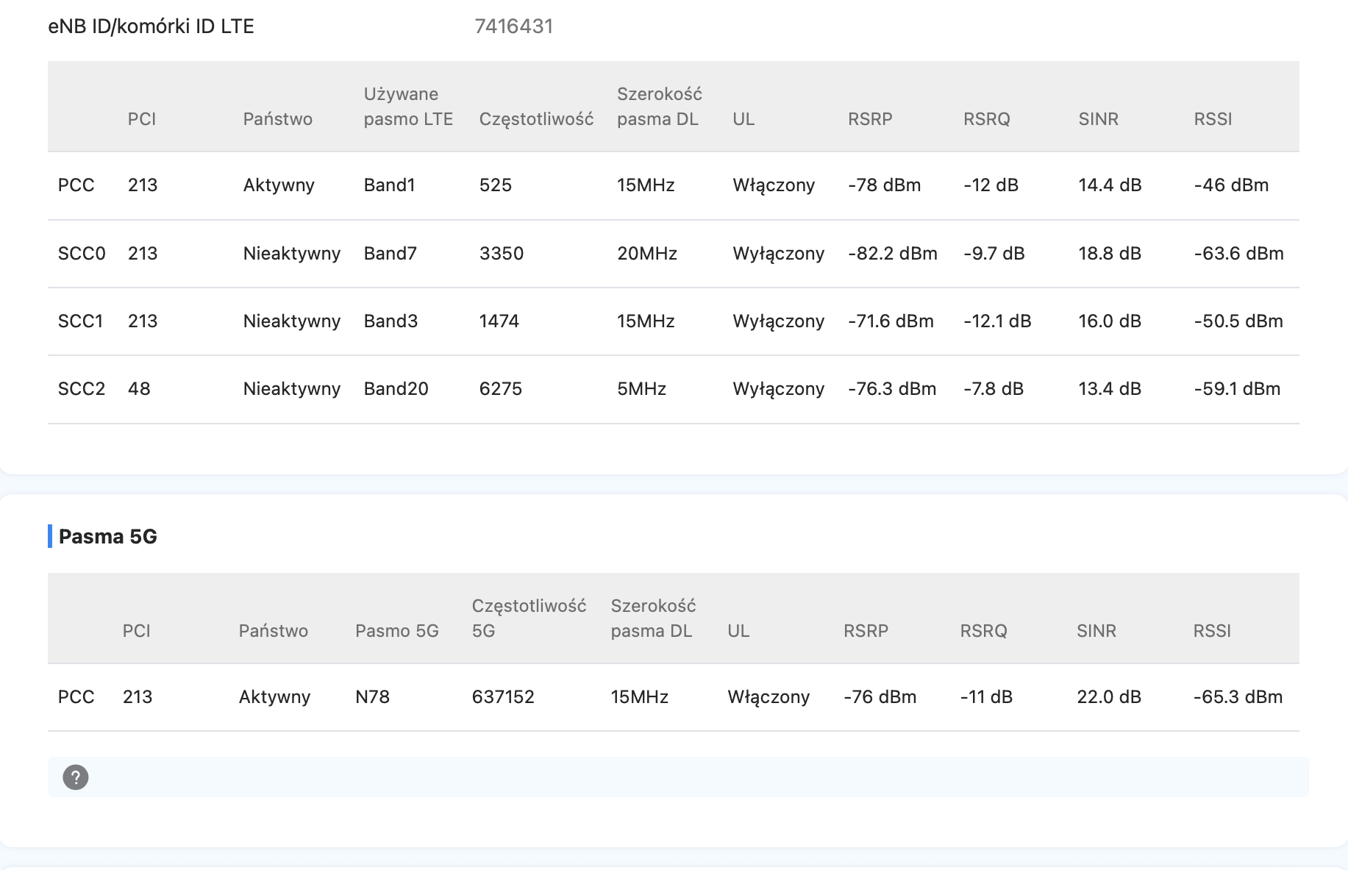Screen dimensions: 1348x870
Task: Click frequency value 6275
Action: (x=501, y=389)
